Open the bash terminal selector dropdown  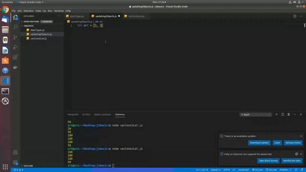click(255, 115)
